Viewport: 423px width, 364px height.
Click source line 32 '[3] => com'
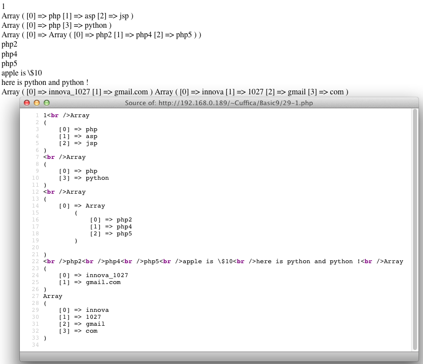coord(78,331)
